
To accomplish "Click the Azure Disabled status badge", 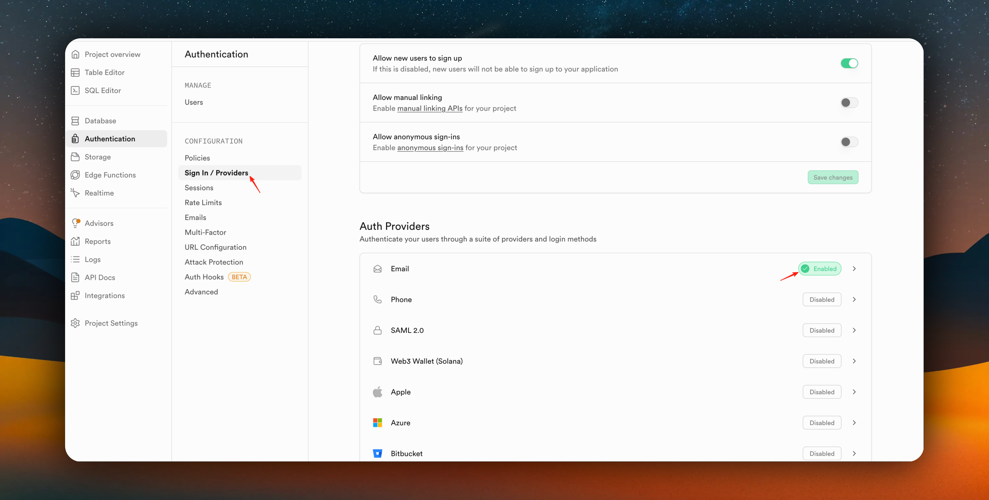I will [x=822, y=423].
